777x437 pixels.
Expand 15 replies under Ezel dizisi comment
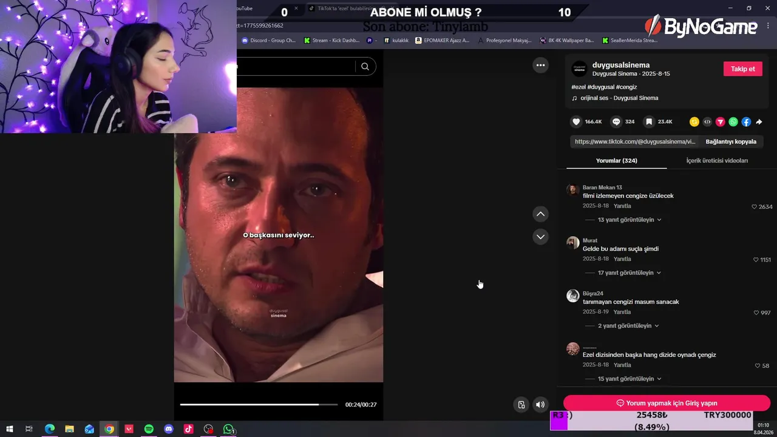(x=629, y=379)
